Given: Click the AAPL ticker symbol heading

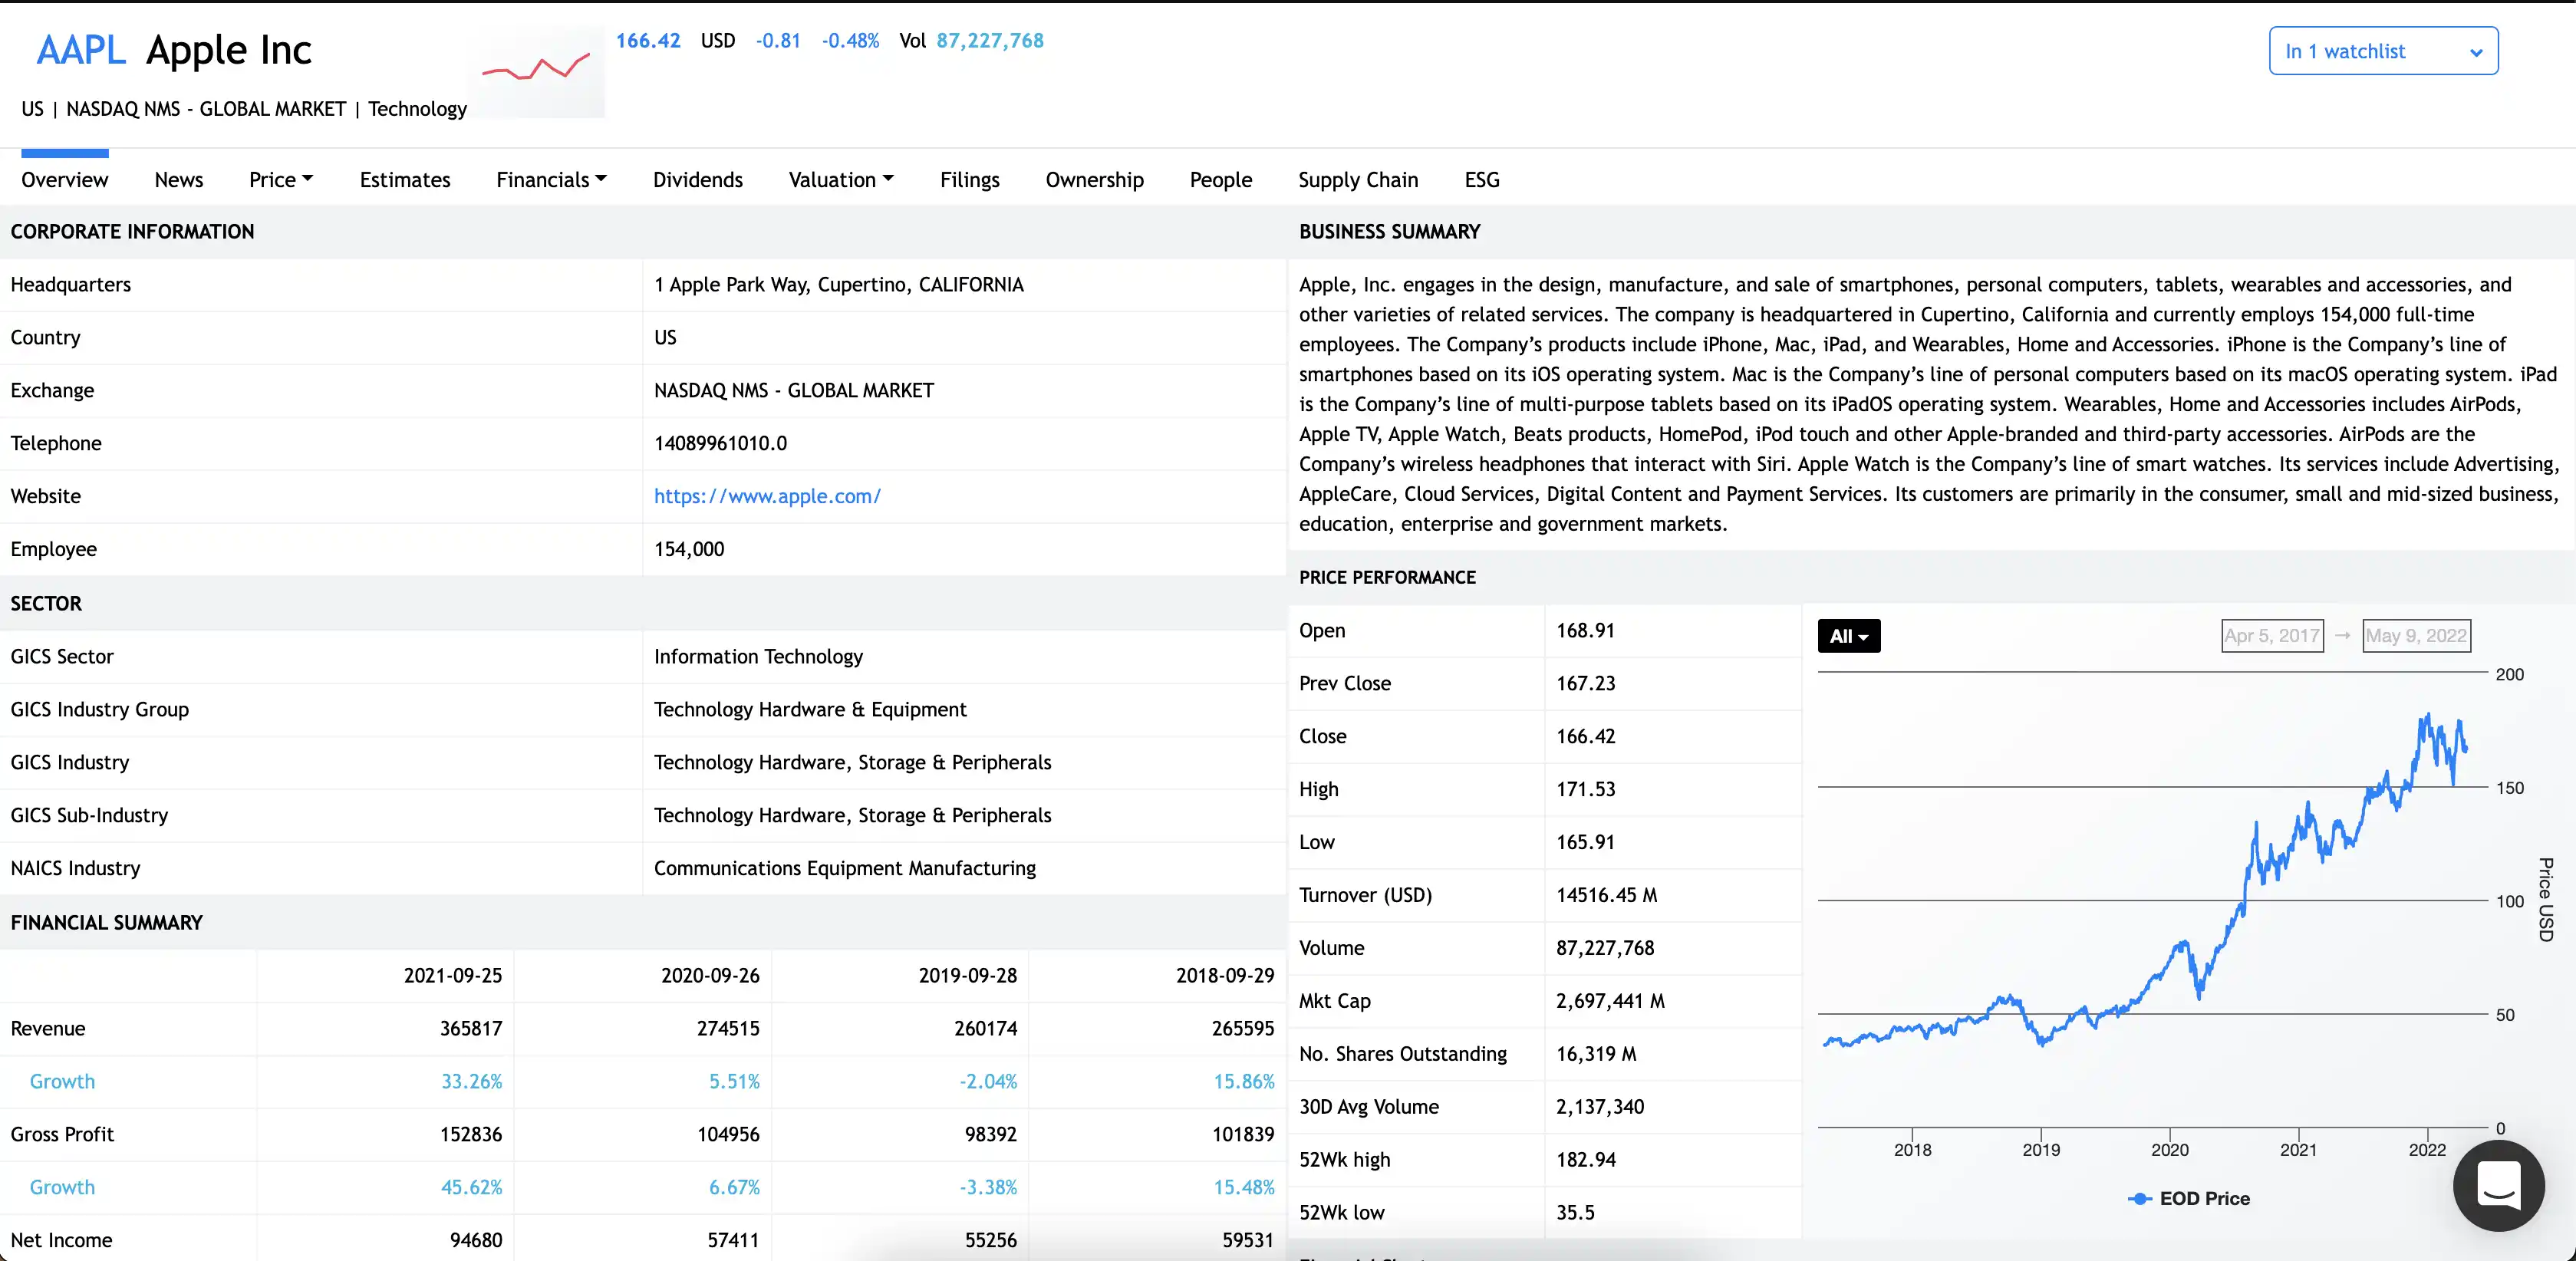Looking at the screenshot, I should pos(80,49).
